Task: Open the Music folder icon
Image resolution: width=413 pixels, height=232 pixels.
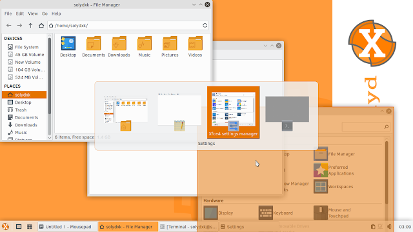Action: click(145, 43)
